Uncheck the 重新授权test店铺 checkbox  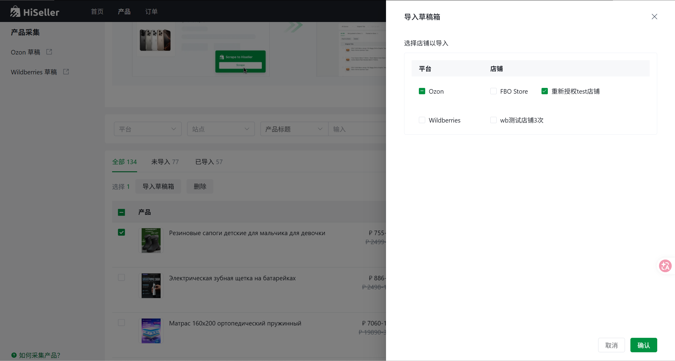point(545,91)
